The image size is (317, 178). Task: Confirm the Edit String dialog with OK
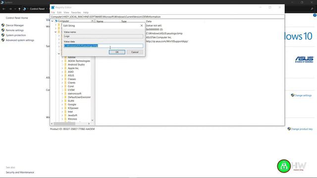117,52
